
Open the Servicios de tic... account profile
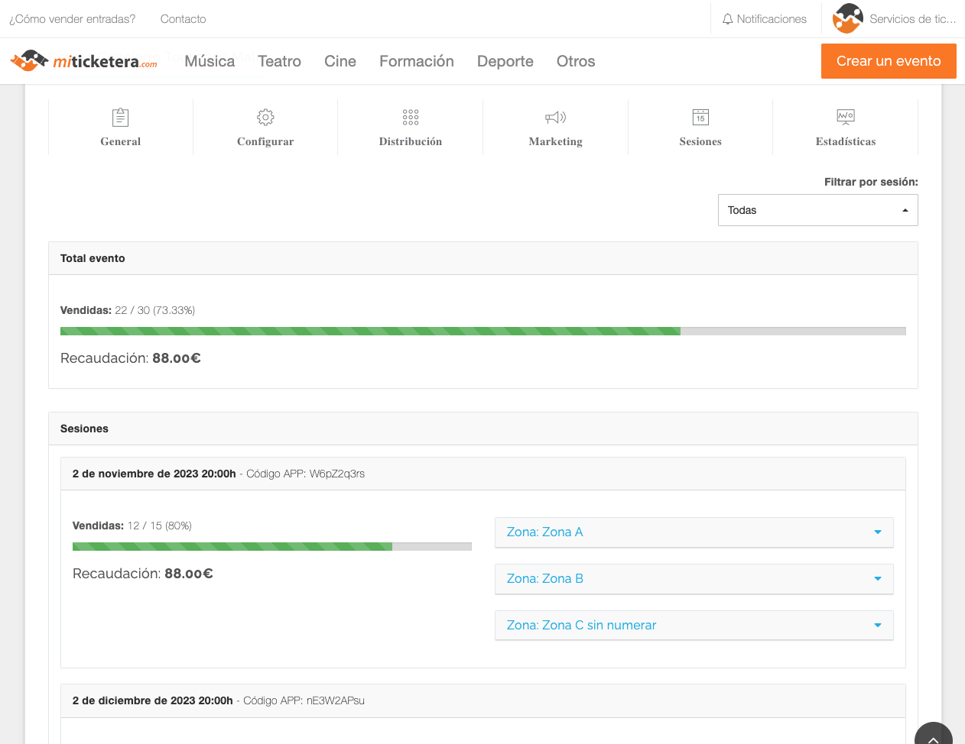tap(895, 19)
